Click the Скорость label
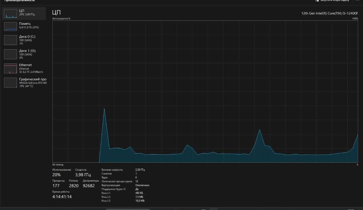The image size is (363, 210). [x=81, y=170]
